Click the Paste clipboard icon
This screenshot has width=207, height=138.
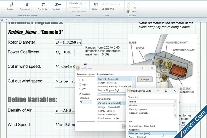pos(129,12)
